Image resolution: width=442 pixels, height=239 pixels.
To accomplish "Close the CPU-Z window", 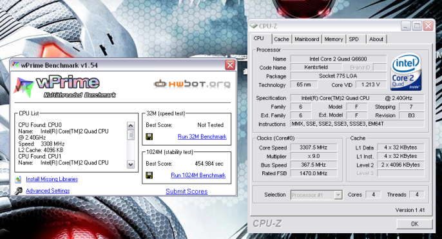I will [428, 26].
